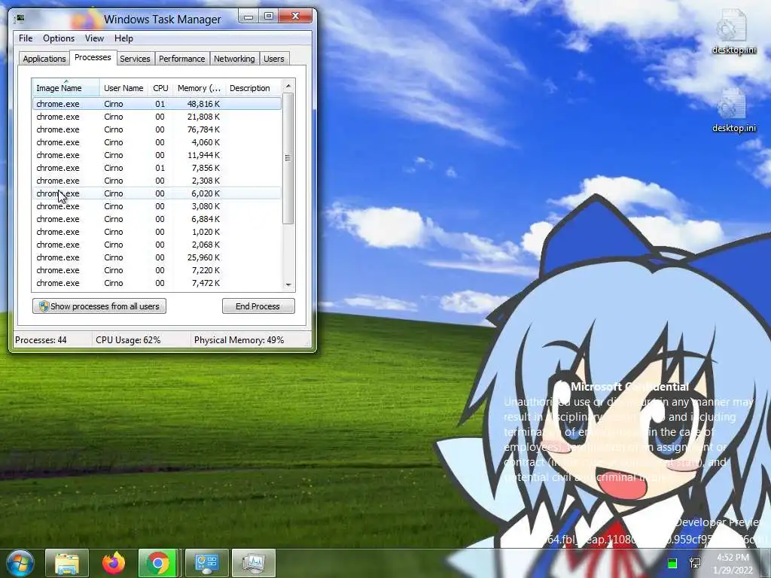
Task: Select Task Manager taskbar button
Action: tap(253, 563)
